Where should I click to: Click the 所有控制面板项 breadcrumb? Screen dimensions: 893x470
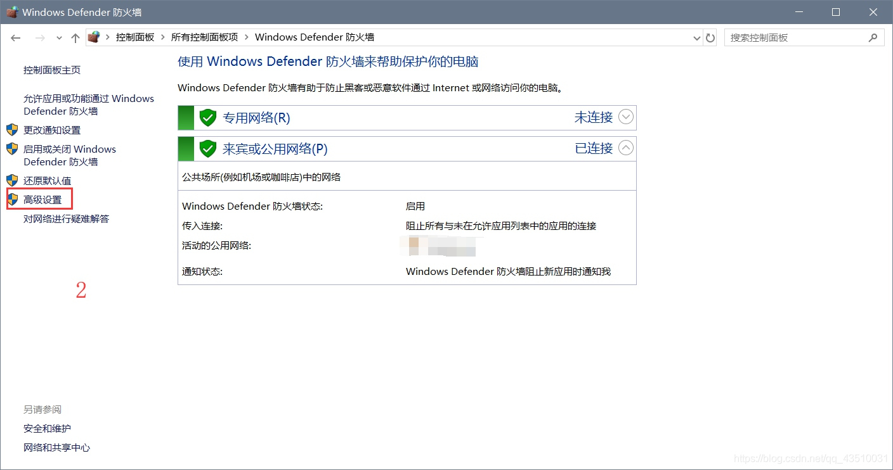pos(204,37)
